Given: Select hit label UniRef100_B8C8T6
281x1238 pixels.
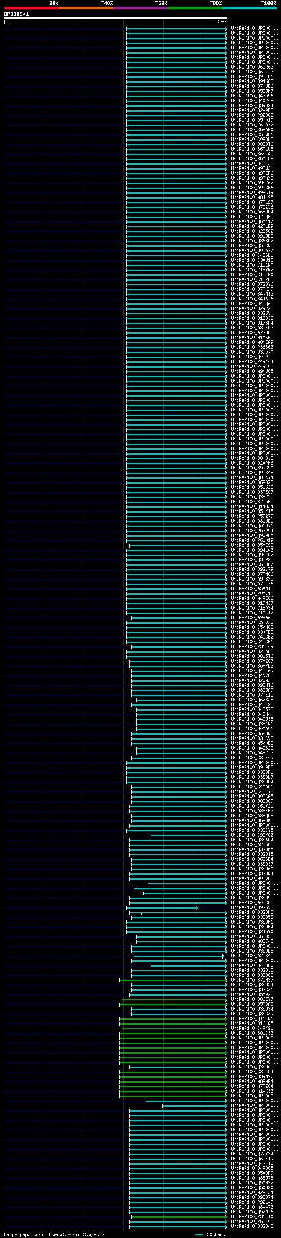Looking at the screenshot, I should pyautogui.click(x=252, y=144).
